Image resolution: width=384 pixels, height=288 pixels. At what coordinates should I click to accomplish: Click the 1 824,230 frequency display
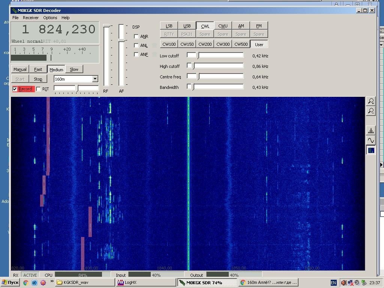pyautogui.click(x=55, y=30)
